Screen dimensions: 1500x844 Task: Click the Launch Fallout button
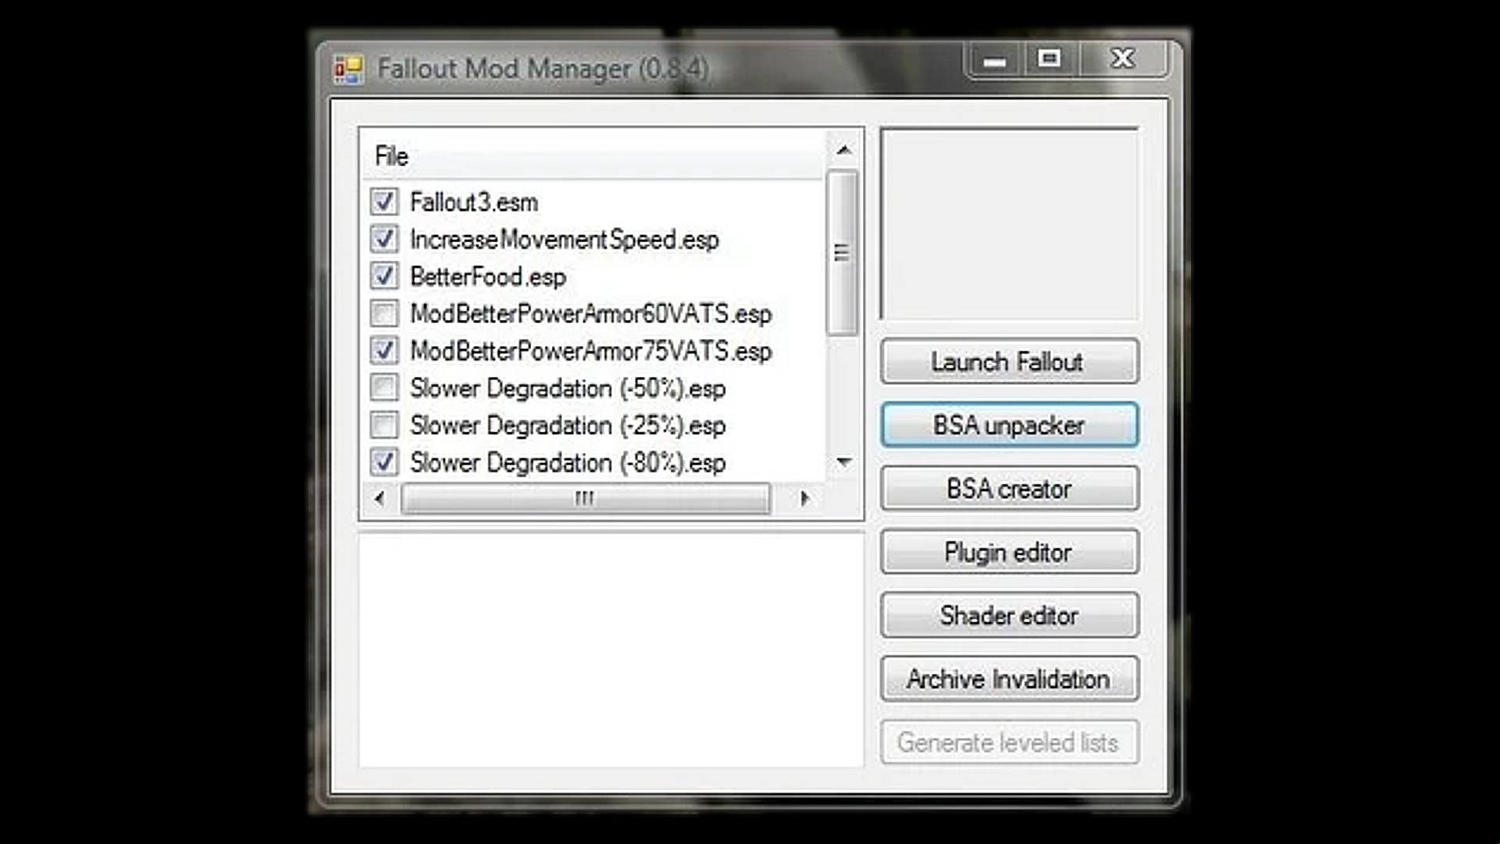point(1009,361)
